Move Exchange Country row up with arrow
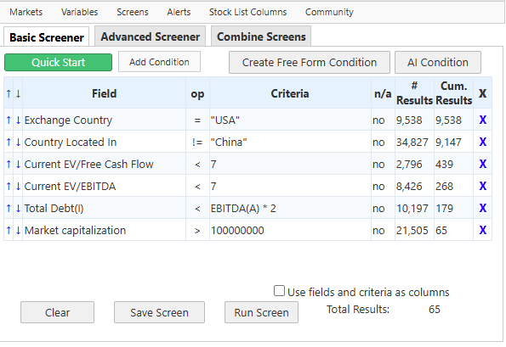Screen dimensions: 506x347 point(9,120)
